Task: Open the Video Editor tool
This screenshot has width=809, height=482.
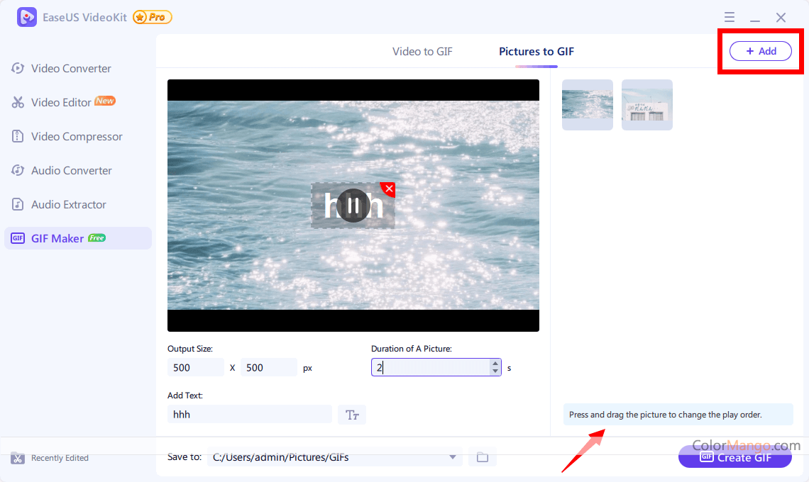Action: 62,103
